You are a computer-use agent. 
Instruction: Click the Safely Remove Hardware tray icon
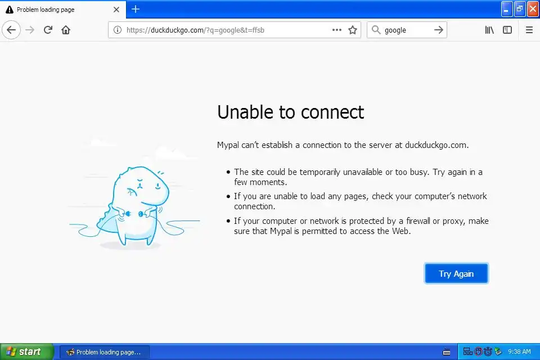498,352
